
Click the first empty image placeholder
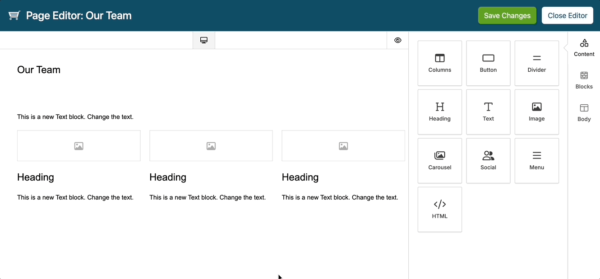[x=78, y=145]
